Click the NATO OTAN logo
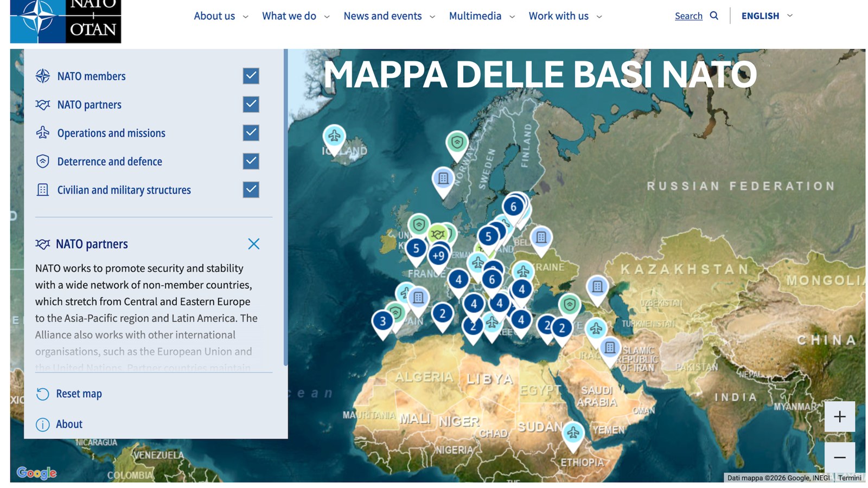The width and height of the screenshot is (868, 488). pos(66,21)
